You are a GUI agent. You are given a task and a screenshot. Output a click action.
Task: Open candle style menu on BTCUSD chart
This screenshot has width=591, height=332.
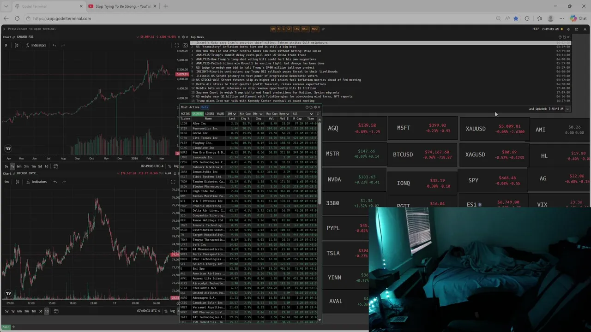[17, 182]
